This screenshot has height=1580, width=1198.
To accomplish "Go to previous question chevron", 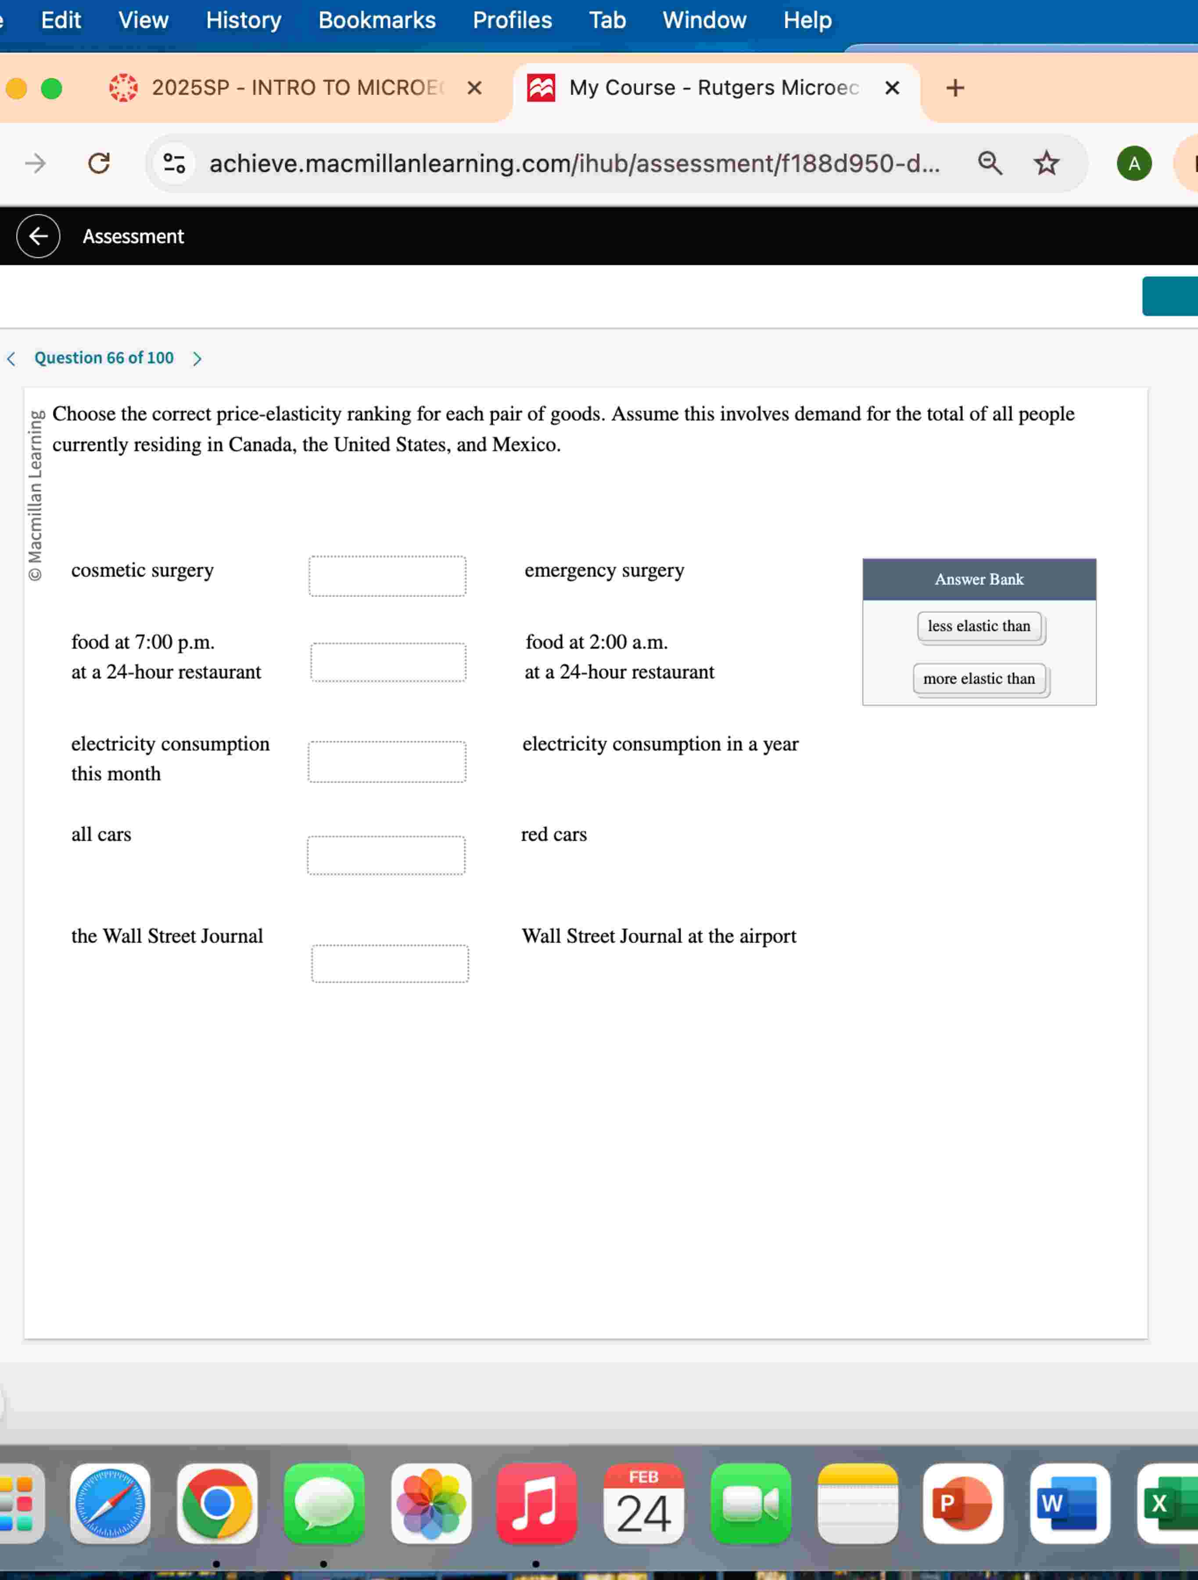I will pyautogui.click(x=11, y=359).
